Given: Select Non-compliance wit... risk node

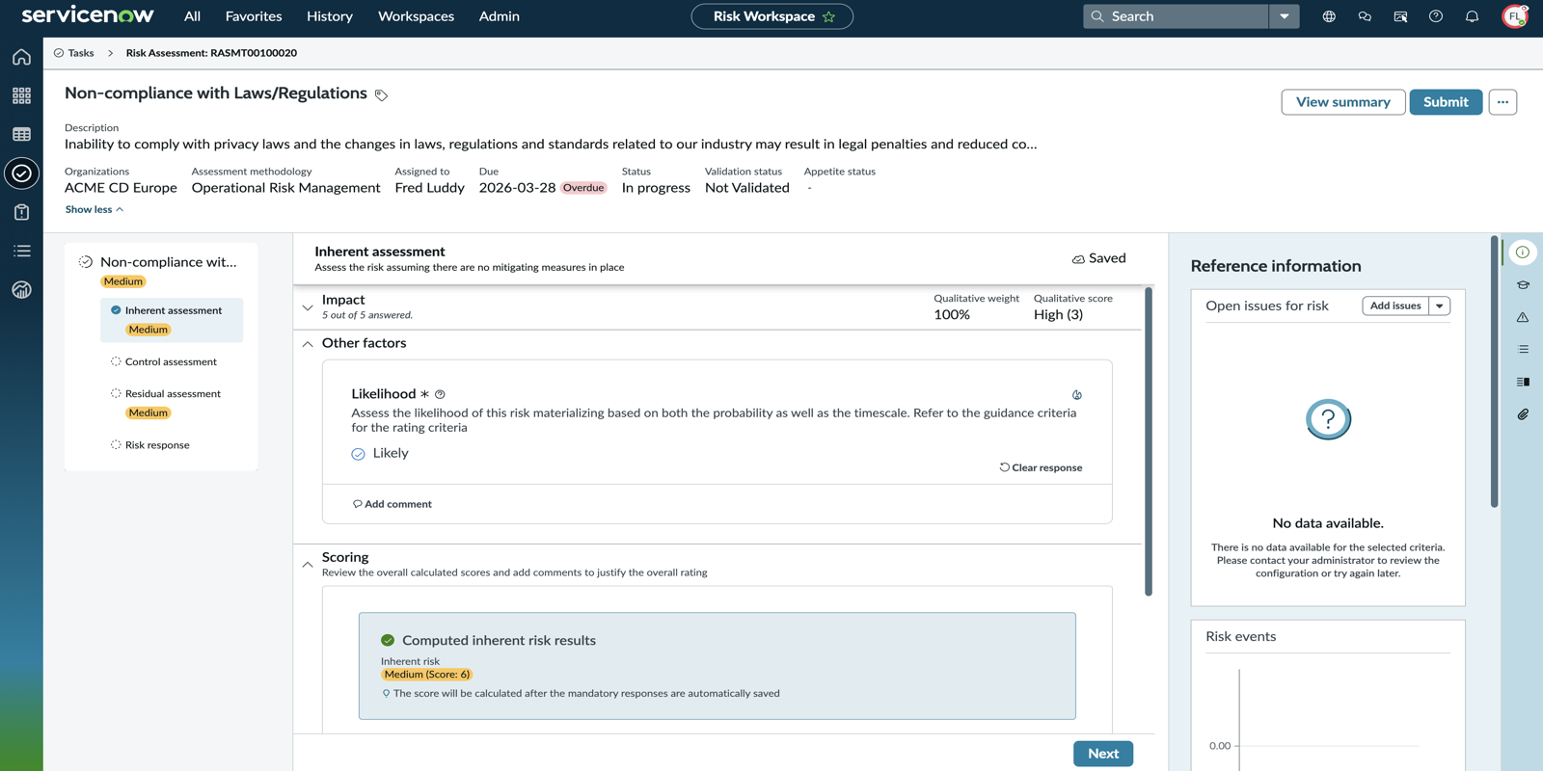Looking at the screenshot, I should click(x=168, y=262).
